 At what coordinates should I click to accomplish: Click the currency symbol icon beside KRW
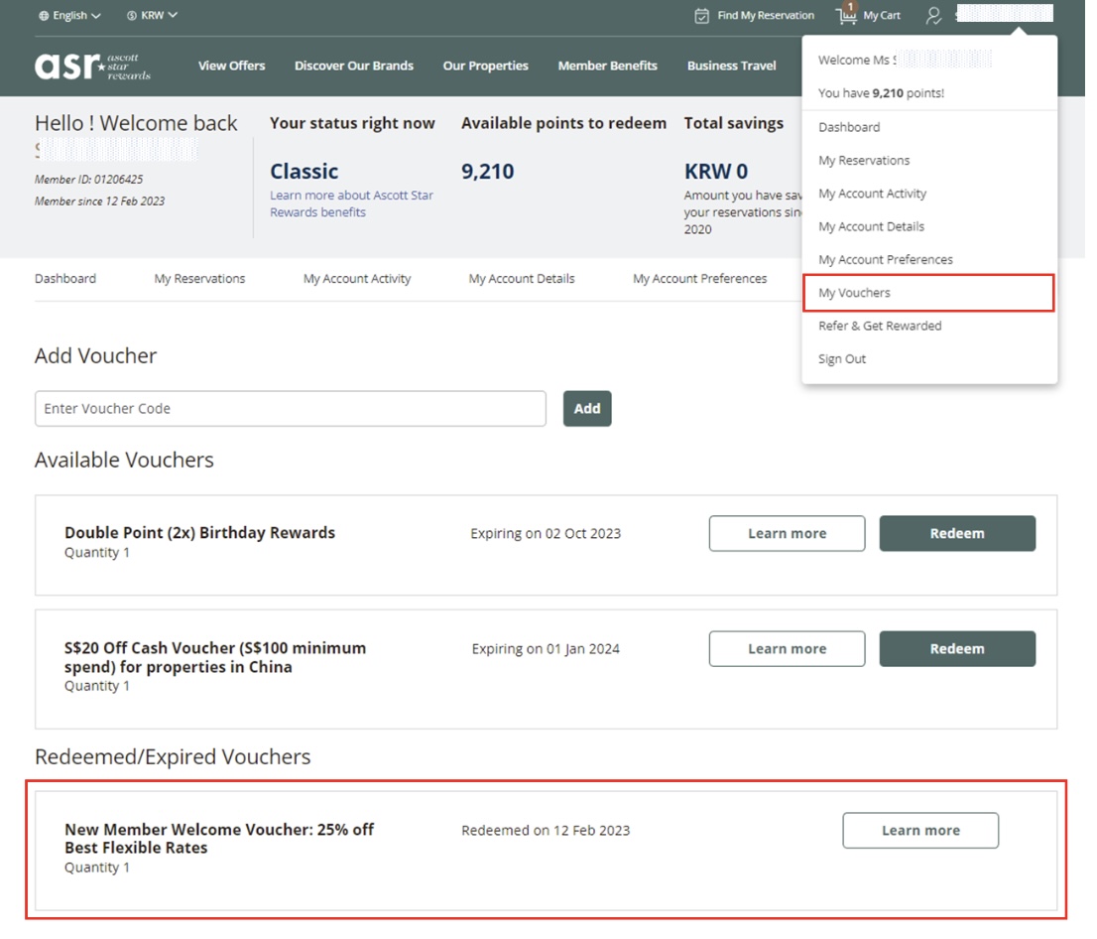pyautogui.click(x=132, y=16)
